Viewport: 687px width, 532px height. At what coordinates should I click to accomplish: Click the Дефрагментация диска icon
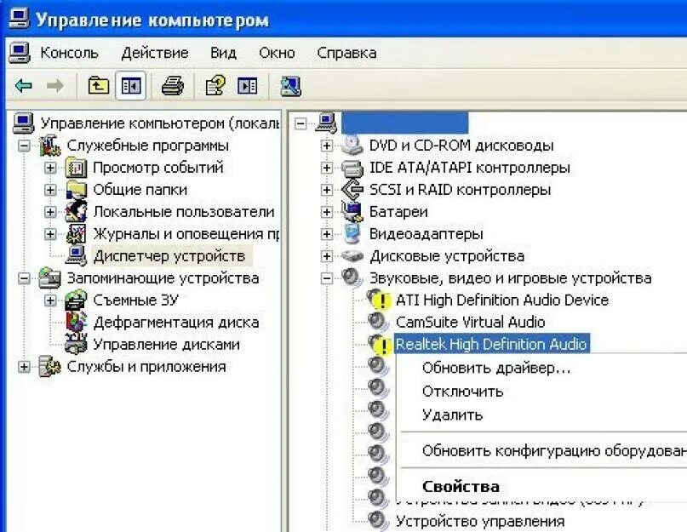(x=76, y=322)
